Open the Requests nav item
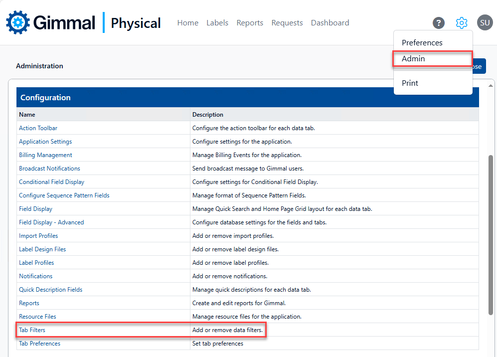 point(287,23)
